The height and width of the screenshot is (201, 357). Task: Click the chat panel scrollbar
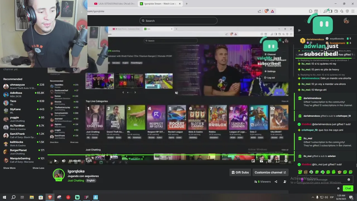[x=356, y=165]
